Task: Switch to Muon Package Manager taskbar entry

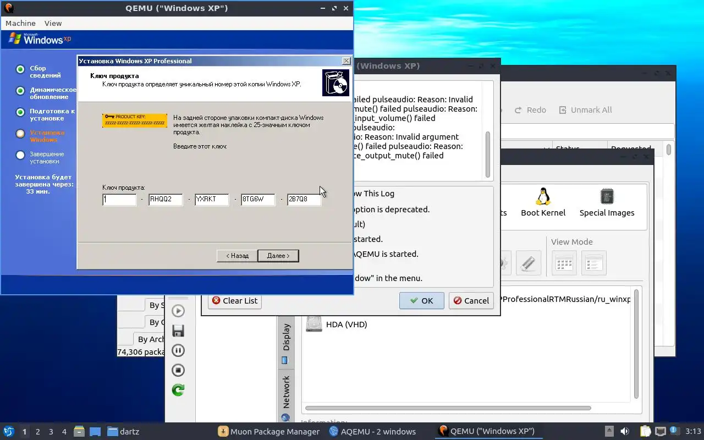Action: [268, 431]
